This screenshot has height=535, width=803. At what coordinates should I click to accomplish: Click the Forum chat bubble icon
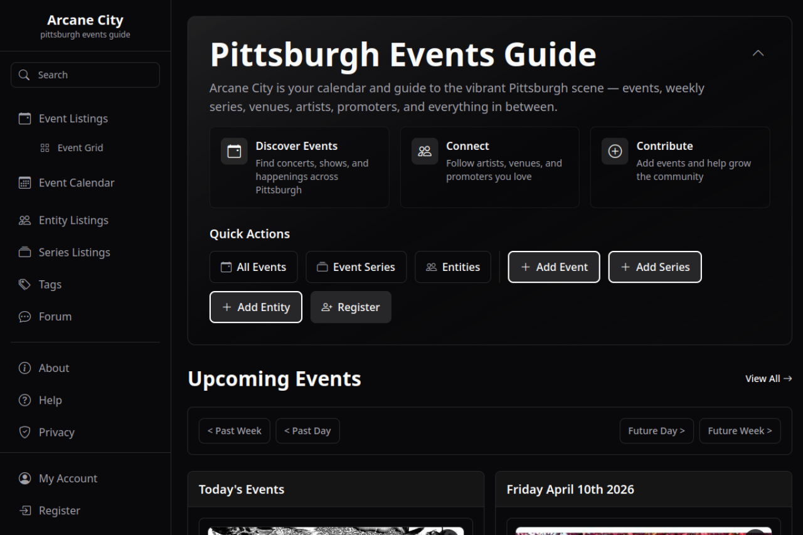(24, 317)
